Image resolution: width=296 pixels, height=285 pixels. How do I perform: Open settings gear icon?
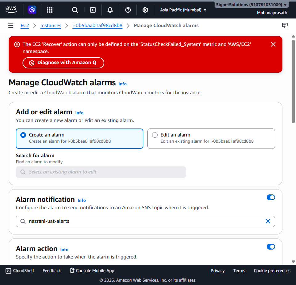[145, 10]
